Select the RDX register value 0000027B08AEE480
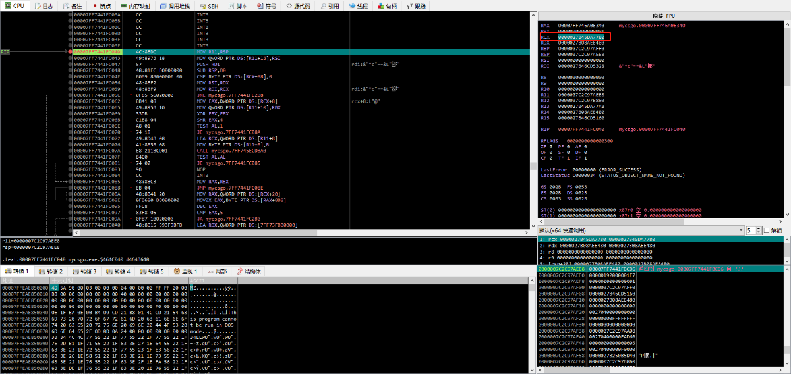The image size is (791, 374). coord(581,42)
